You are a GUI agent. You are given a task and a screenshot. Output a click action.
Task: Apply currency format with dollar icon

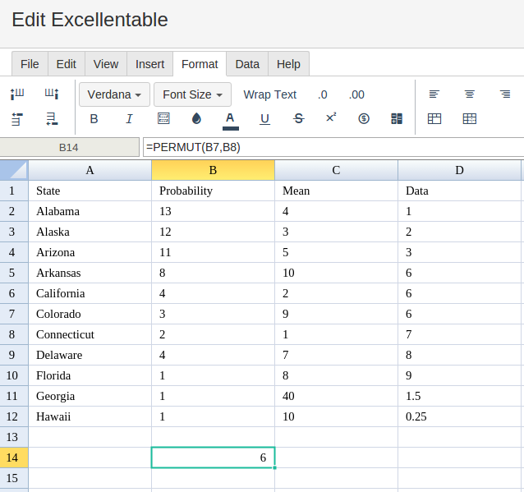tap(364, 118)
